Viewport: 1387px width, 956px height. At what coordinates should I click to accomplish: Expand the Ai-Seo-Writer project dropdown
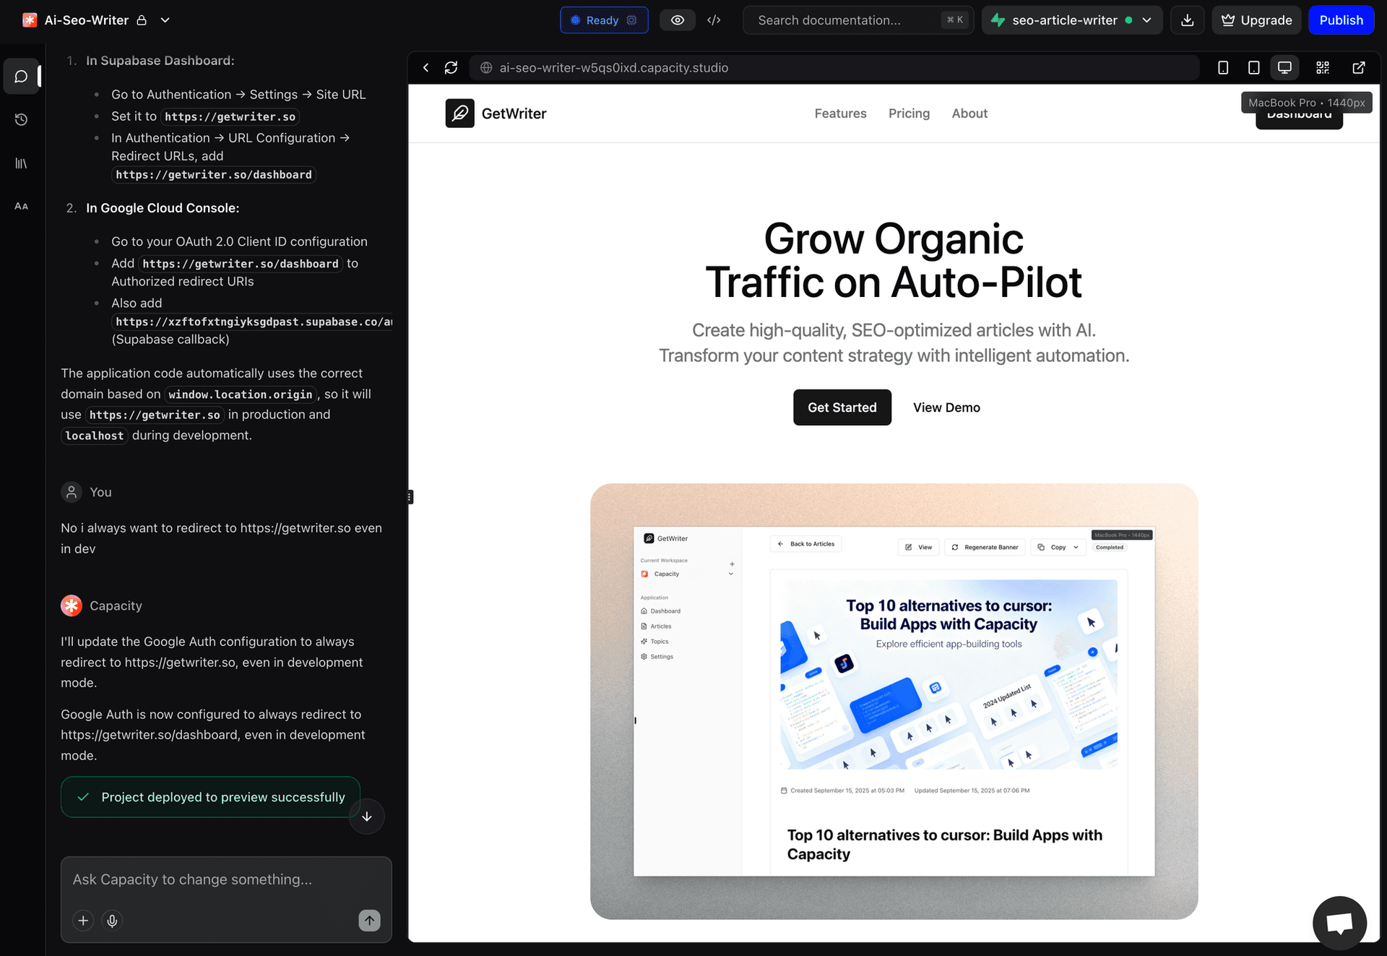165,20
